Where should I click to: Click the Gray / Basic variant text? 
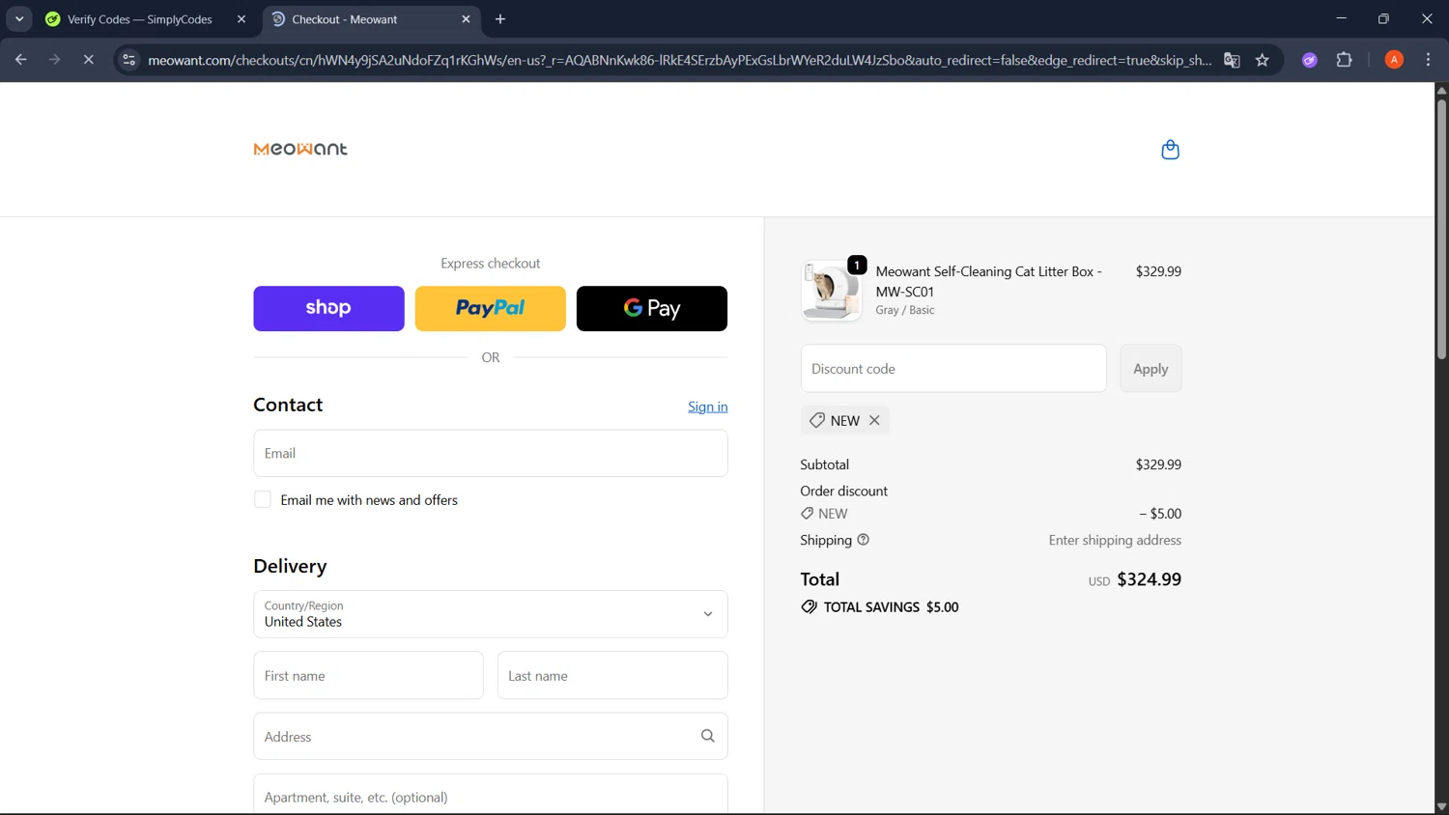[x=905, y=310]
